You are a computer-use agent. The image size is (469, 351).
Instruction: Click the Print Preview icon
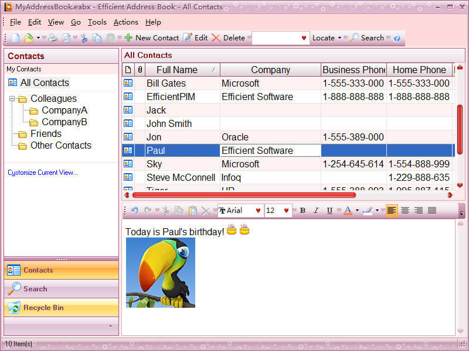click(x=66, y=38)
